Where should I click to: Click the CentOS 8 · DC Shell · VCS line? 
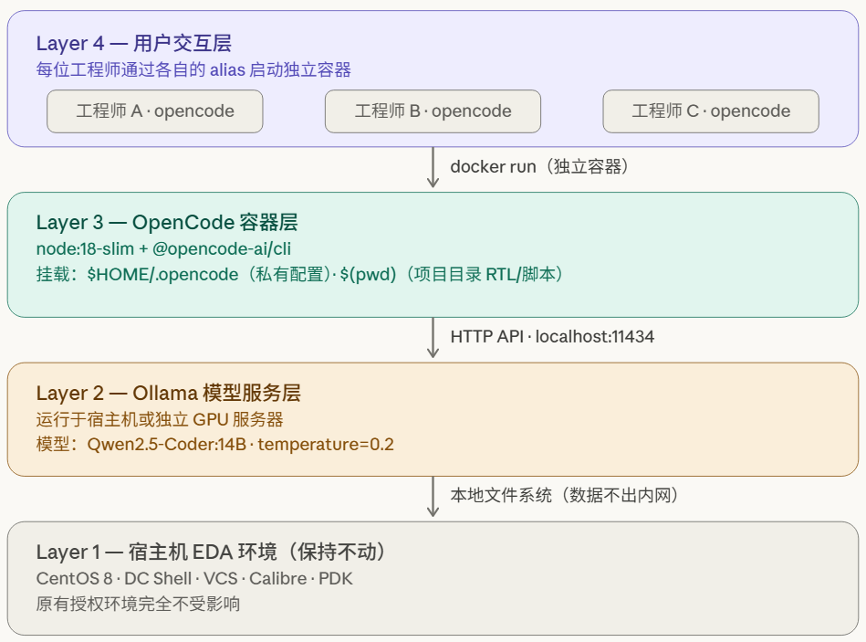coord(194,578)
